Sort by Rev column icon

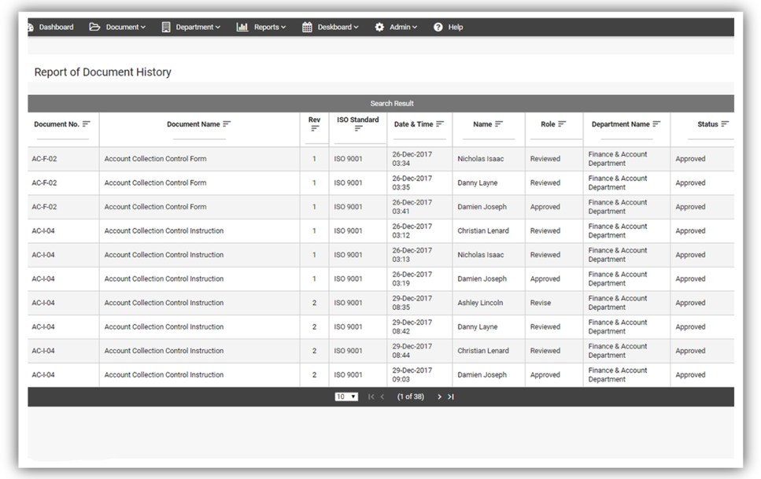[x=315, y=128]
